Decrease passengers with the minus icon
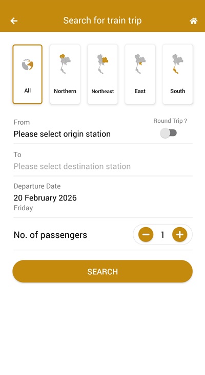The height and width of the screenshot is (375, 205). click(x=146, y=235)
